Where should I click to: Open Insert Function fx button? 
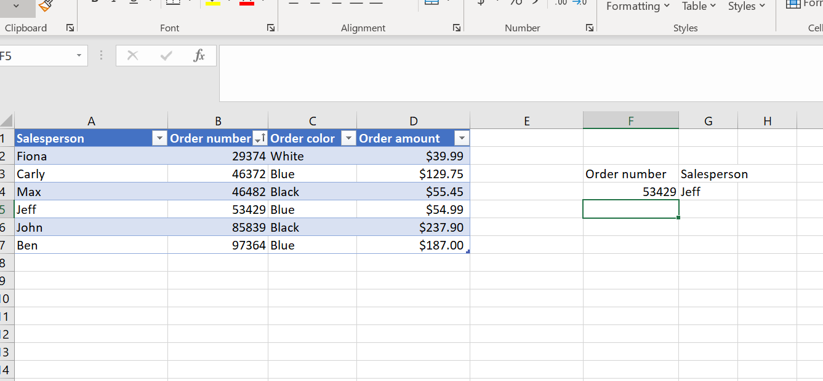pos(199,55)
